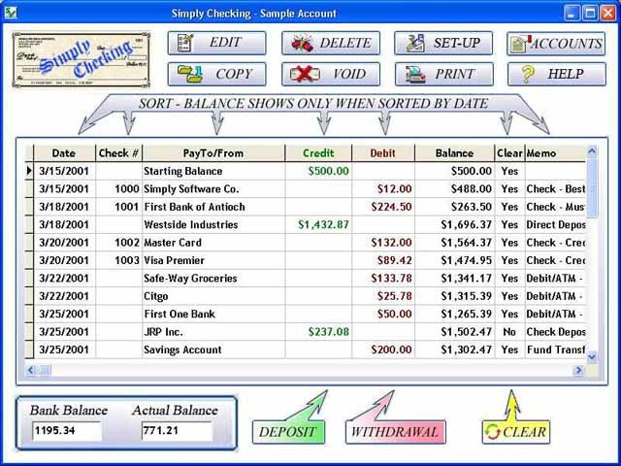Sort by the Credit column header
The width and height of the screenshot is (621, 466).
click(318, 153)
